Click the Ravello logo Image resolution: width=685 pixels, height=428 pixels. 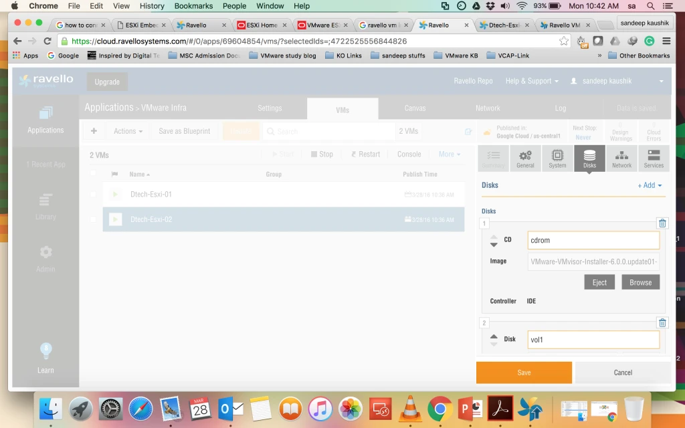coord(46,80)
